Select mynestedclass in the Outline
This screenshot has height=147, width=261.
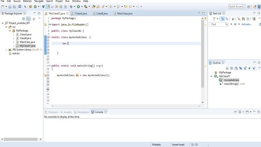231,80
